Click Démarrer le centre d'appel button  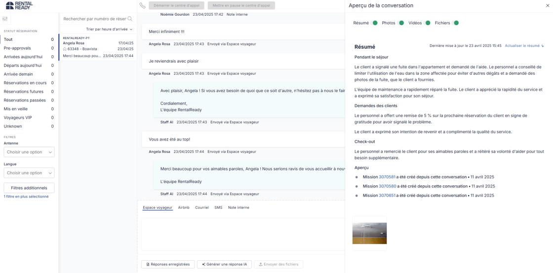pyautogui.click(x=176, y=5)
